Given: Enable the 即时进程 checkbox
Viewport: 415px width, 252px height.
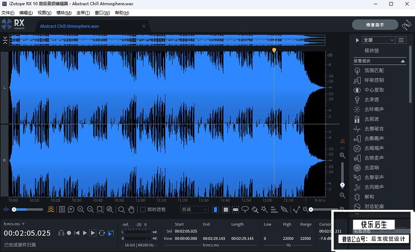Looking at the screenshot, I should coord(143,209).
